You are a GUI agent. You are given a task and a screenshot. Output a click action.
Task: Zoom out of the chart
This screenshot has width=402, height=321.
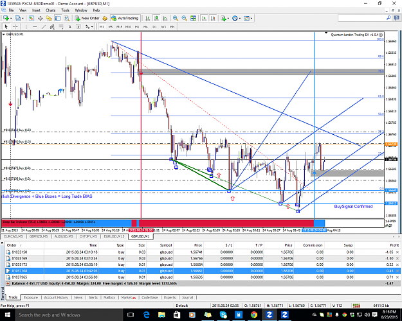(184, 18)
